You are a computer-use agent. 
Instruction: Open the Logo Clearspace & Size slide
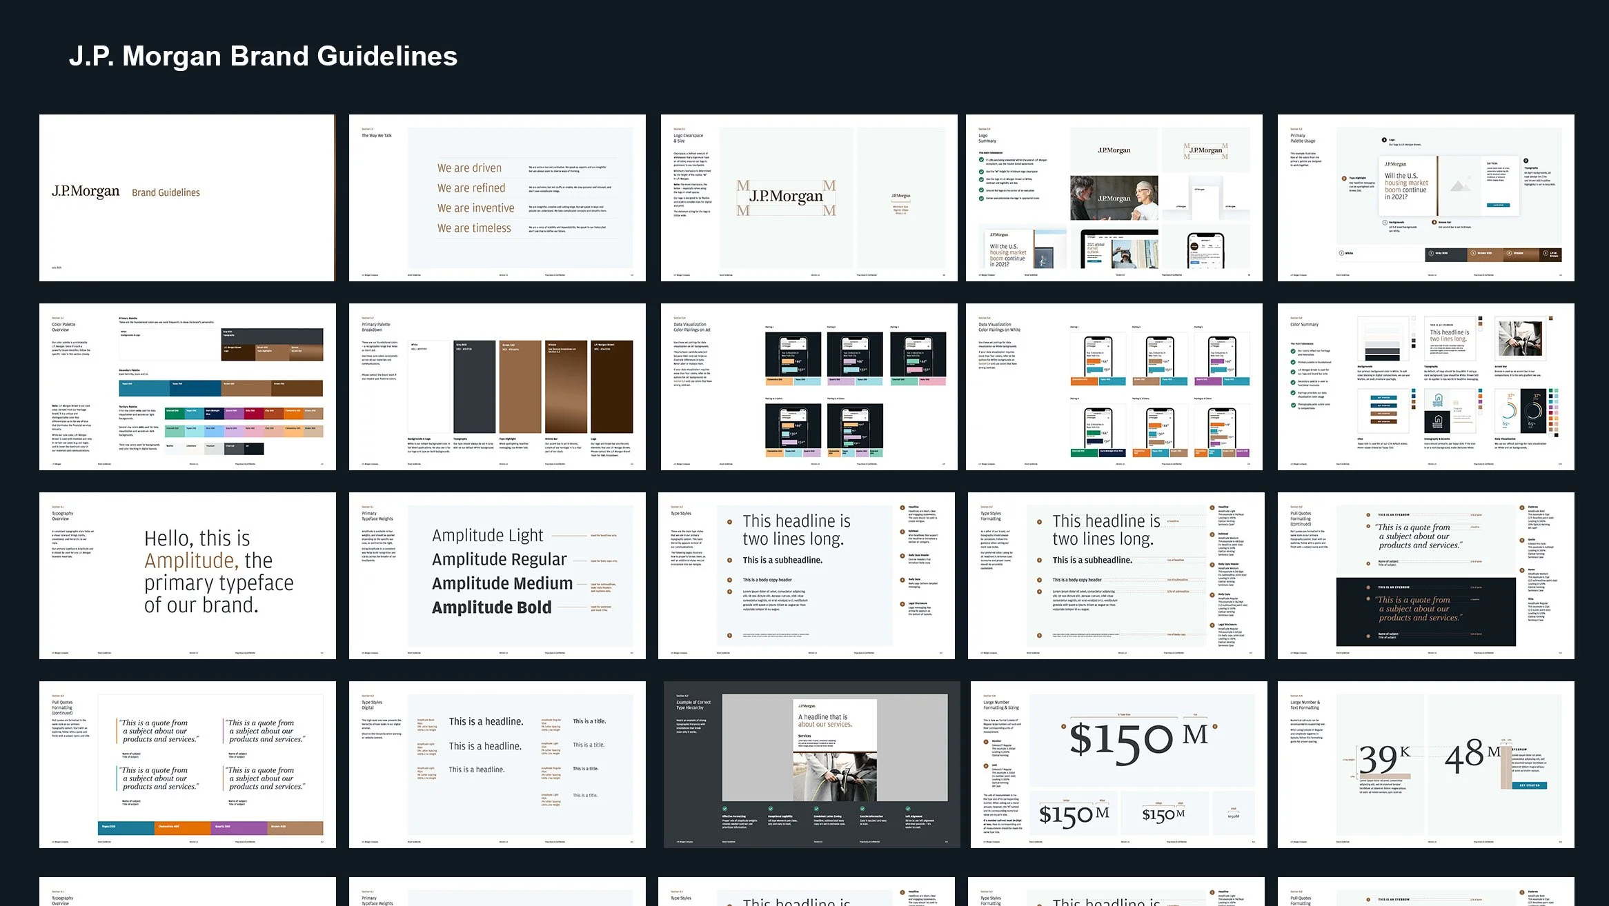809,198
